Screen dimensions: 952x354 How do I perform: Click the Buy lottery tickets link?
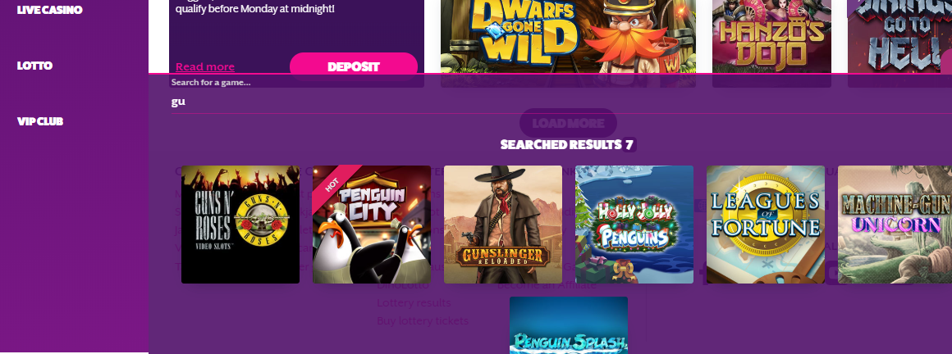(423, 320)
